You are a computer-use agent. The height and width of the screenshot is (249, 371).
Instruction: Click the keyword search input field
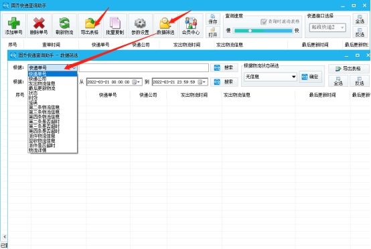(x=143, y=67)
